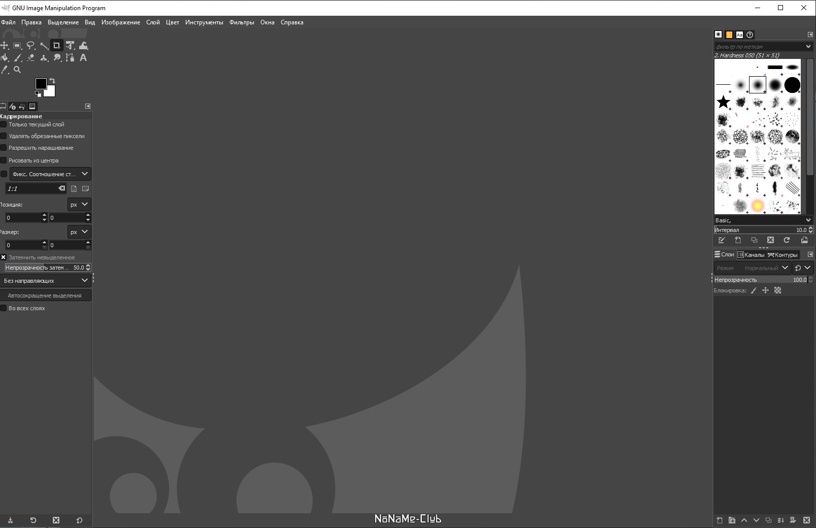Click the refresh brushes icon
816x528 pixels.
[787, 240]
